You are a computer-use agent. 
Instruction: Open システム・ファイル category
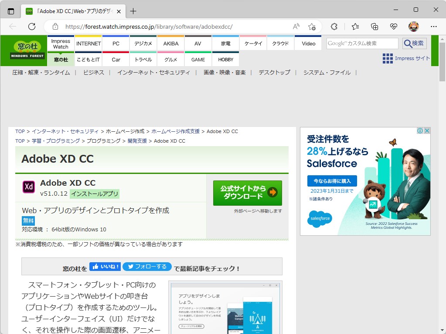click(327, 73)
